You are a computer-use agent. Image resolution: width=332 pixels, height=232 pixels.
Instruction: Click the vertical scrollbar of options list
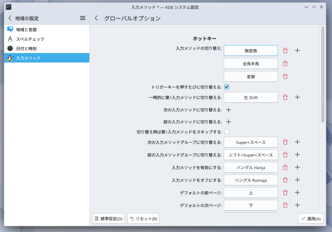(x=323, y=75)
